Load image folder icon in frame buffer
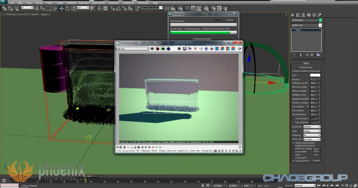 tap(190, 49)
